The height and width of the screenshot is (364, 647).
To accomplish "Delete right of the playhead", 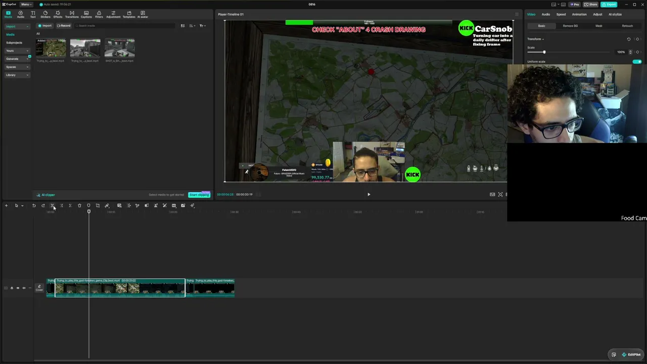I will (x=70, y=206).
